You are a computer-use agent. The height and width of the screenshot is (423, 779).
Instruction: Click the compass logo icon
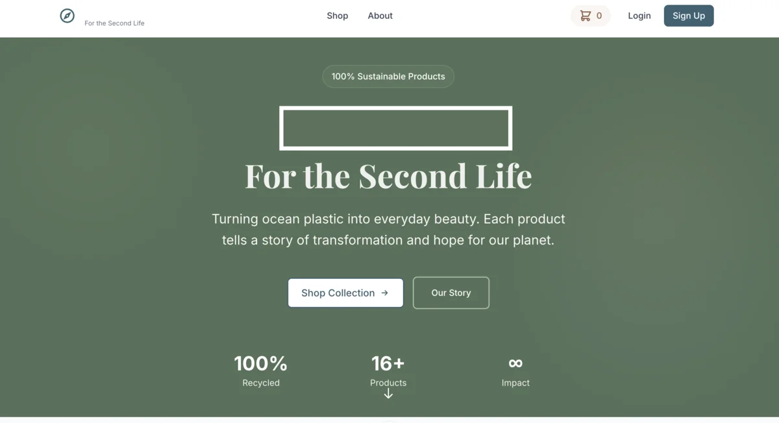[x=67, y=16]
